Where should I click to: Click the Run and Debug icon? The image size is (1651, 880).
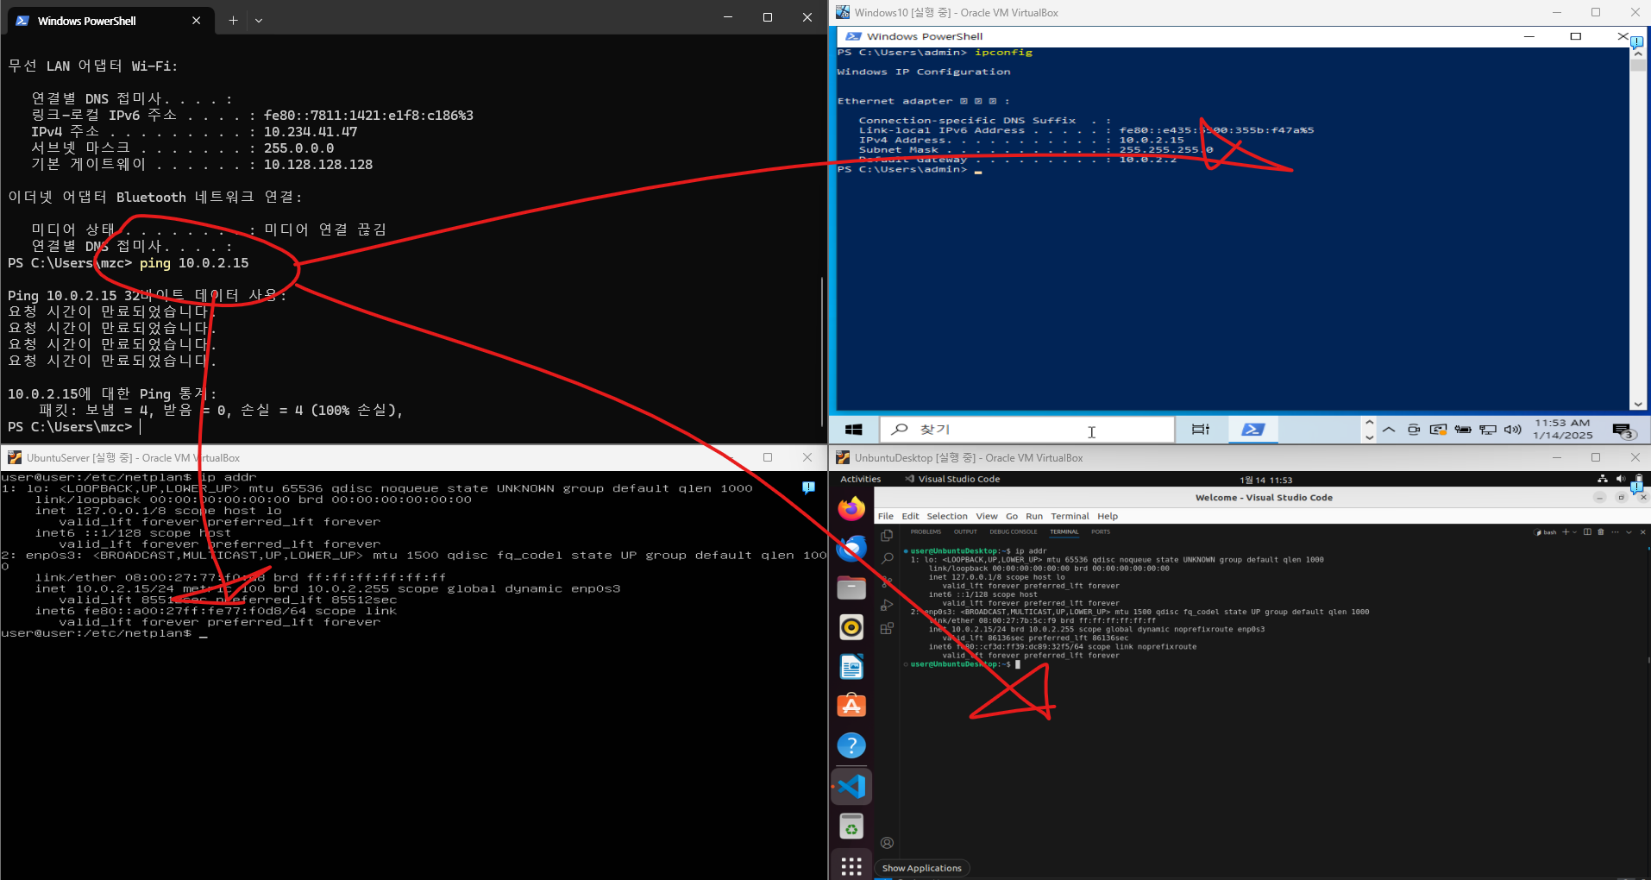tap(887, 606)
